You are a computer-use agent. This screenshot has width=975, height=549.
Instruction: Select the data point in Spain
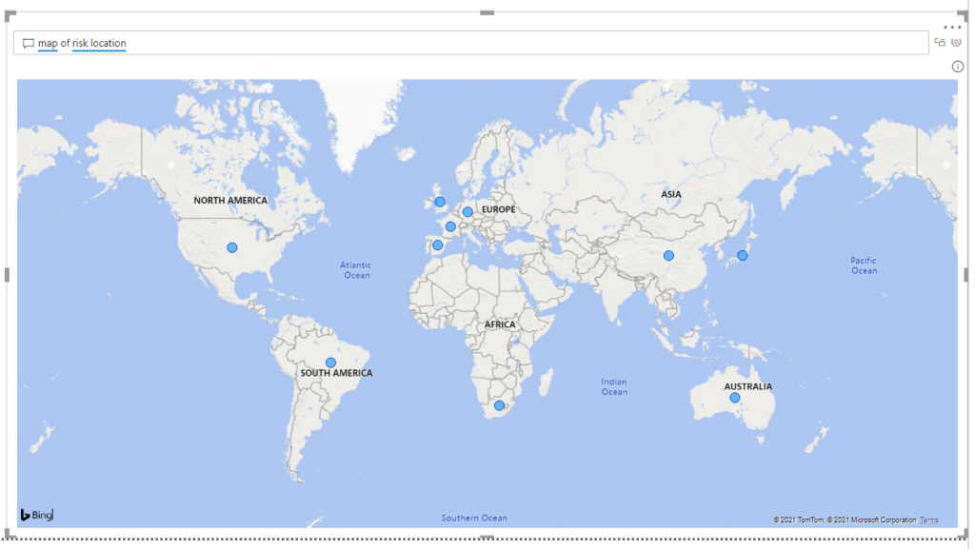(x=437, y=245)
